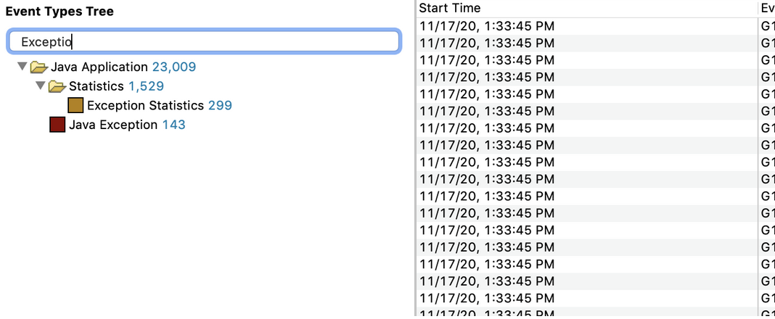Viewport: 775px width, 319px height.
Task: Select the Java Exception tree item
Action: (112, 125)
